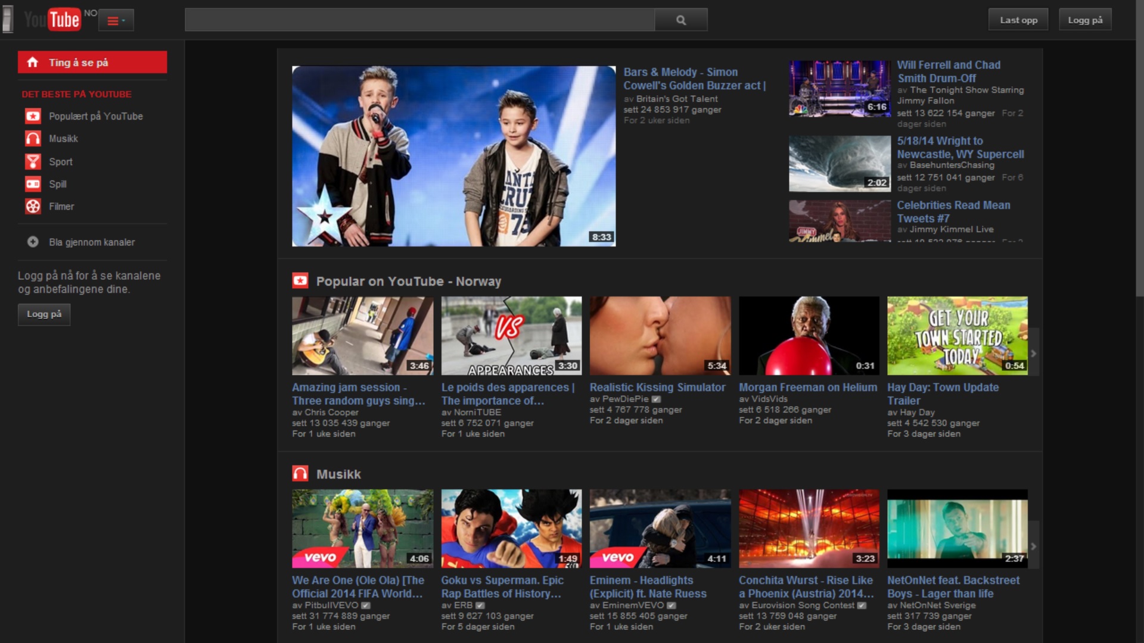The width and height of the screenshot is (1144, 643).
Task: Click the search magnifier button
Action: (x=681, y=20)
